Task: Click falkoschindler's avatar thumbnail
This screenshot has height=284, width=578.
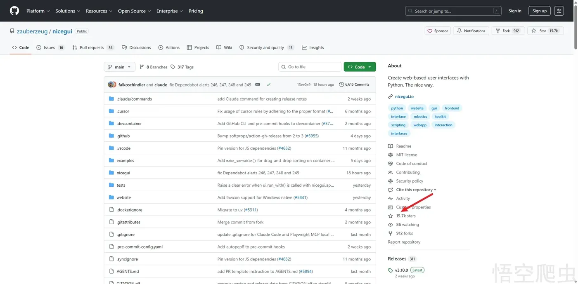Action: (111, 84)
